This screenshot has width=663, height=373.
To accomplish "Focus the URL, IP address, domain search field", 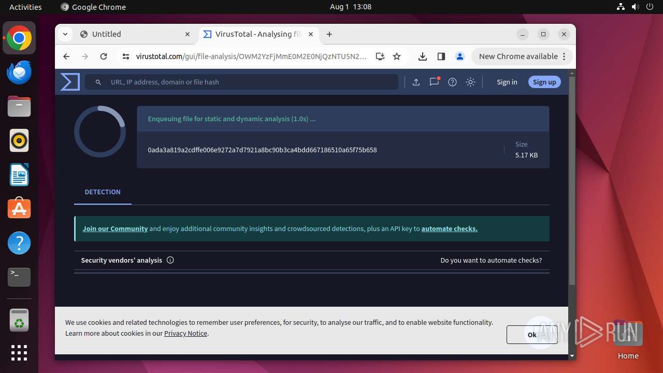I will click(242, 82).
